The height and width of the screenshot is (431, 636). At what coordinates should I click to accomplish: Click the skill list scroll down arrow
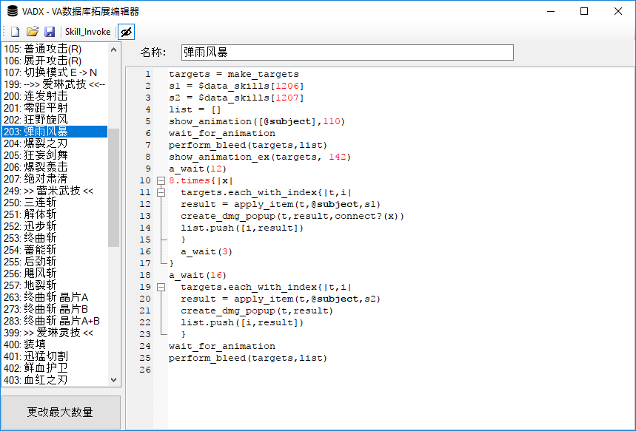(113, 380)
